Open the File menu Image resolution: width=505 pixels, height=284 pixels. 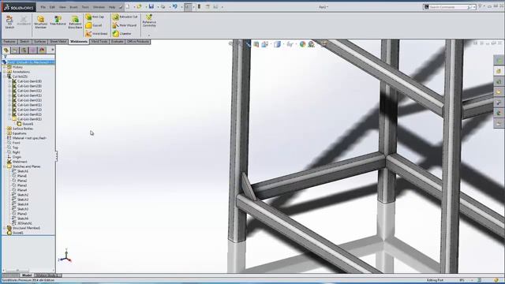tap(43, 7)
